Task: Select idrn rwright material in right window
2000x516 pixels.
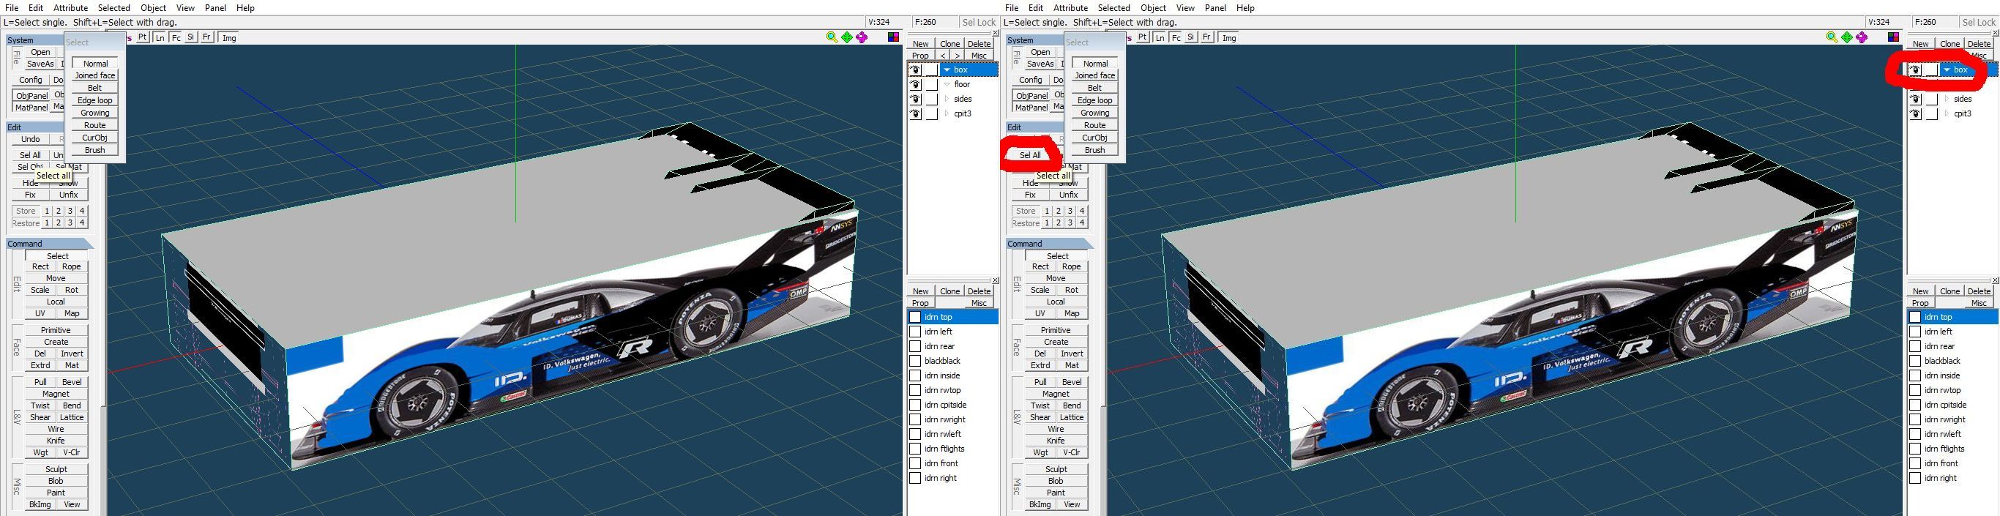Action: [x=1952, y=420]
